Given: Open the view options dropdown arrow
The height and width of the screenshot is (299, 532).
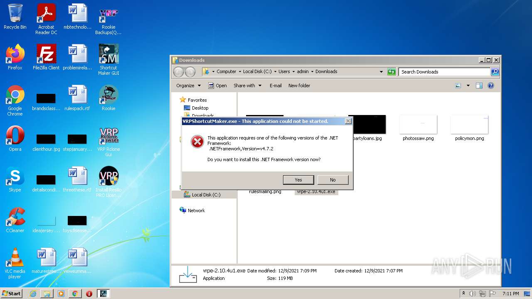Looking at the screenshot, I should click(468, 86).
